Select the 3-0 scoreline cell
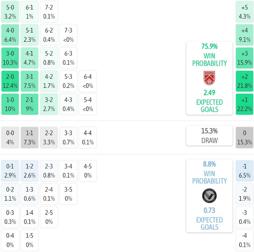Image resolution: width=254 pixels, height=252 pixels. (10, 59)
